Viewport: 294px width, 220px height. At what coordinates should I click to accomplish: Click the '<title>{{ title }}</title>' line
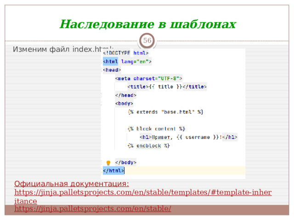[x=167, y=87]
